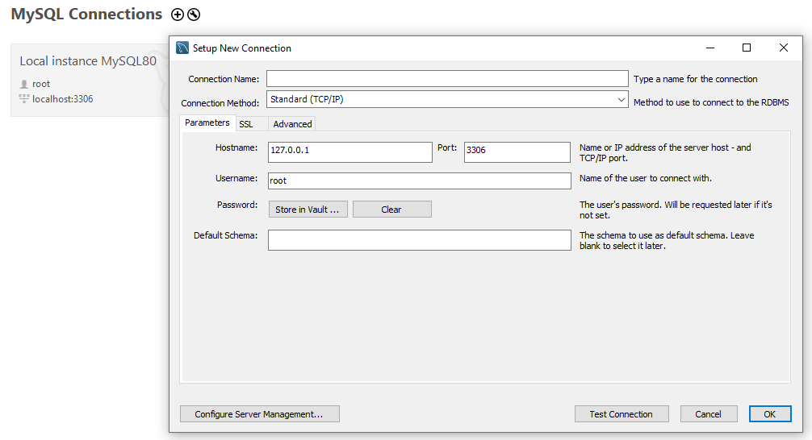Close the Setup New Connection dialog
The height and width of the screenshot is (440, 812).
click(784, 48)
